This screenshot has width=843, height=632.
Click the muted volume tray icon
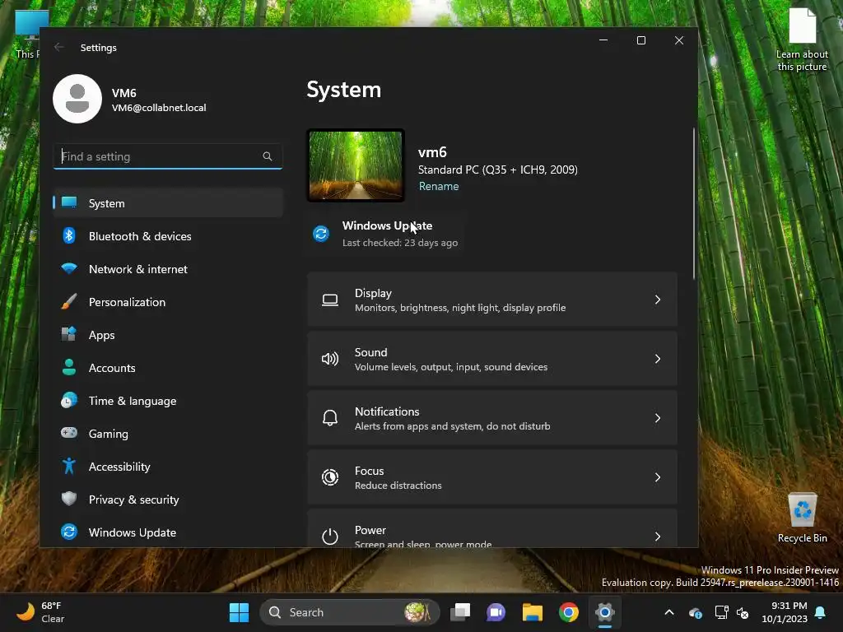pos(743,612)
